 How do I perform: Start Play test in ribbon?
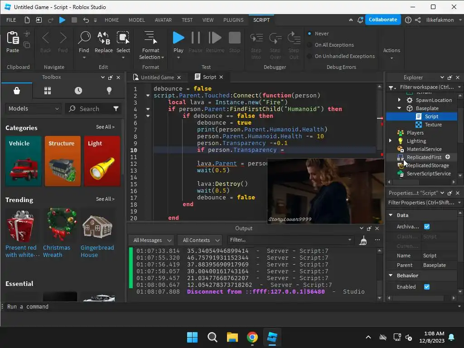(x=179, y=38)
